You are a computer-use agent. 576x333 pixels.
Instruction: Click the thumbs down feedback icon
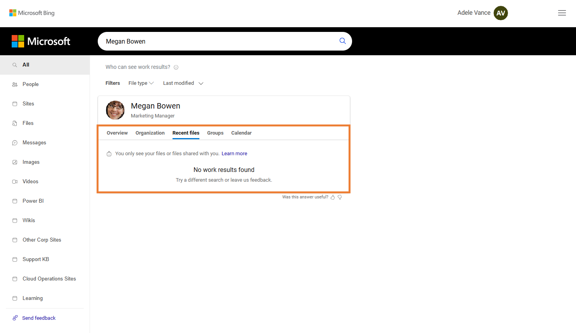point(340,197)
